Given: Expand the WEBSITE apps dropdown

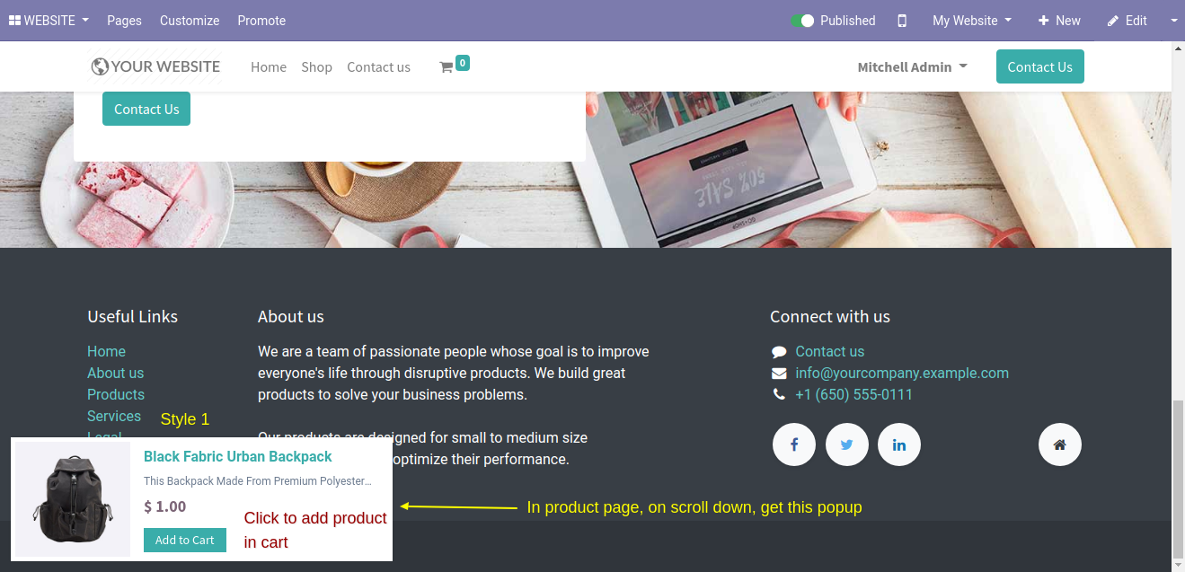Looking at the screenshot, I should [x=49, y=20].
